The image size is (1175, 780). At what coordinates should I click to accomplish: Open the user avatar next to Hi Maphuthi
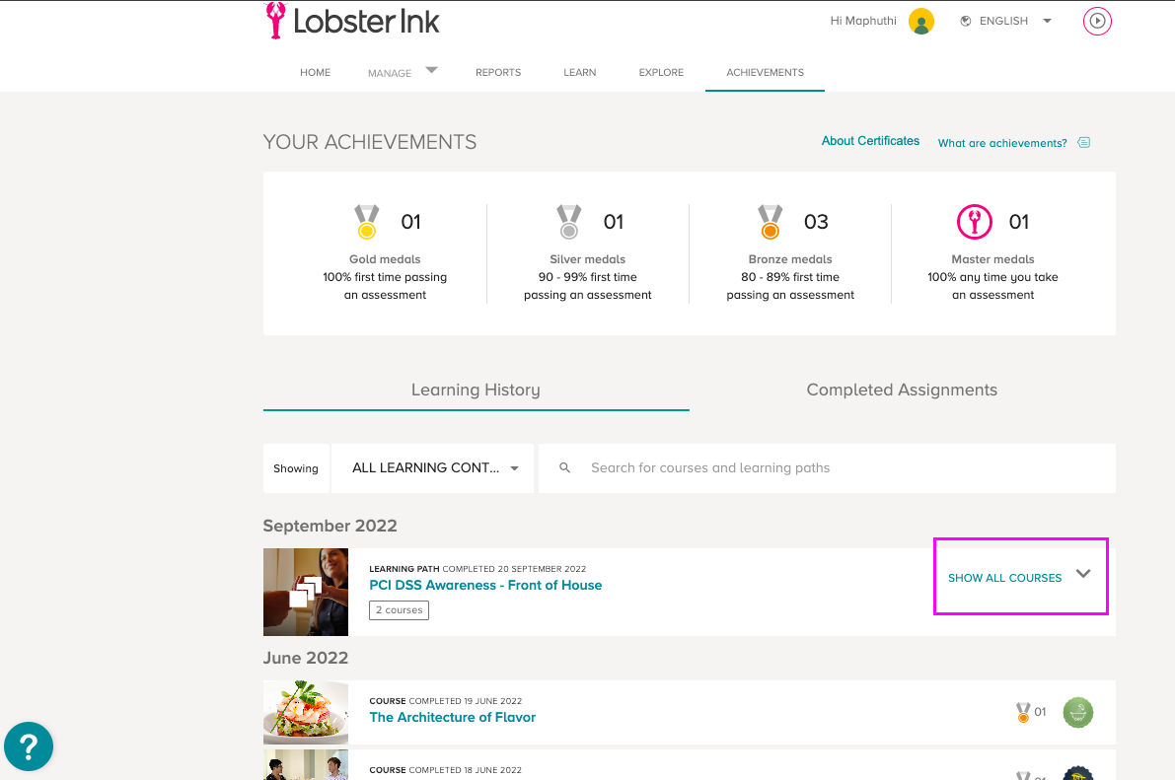[921, 21]
